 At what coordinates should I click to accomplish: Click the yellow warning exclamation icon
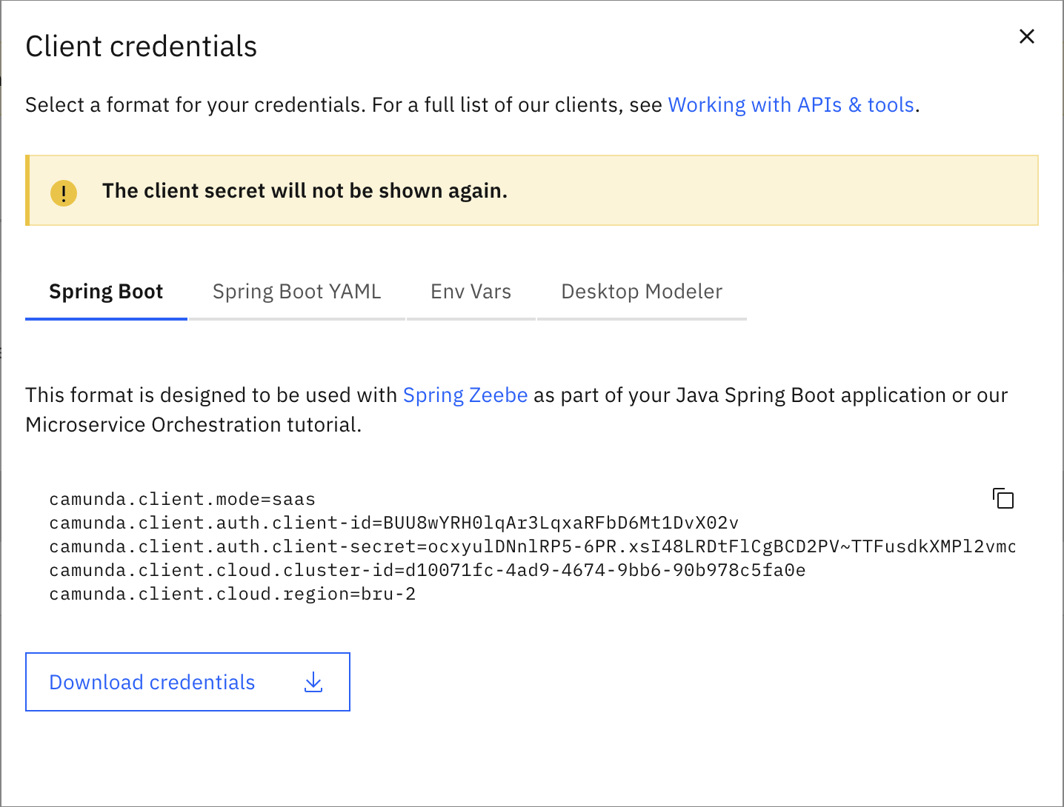coord(64,192)
